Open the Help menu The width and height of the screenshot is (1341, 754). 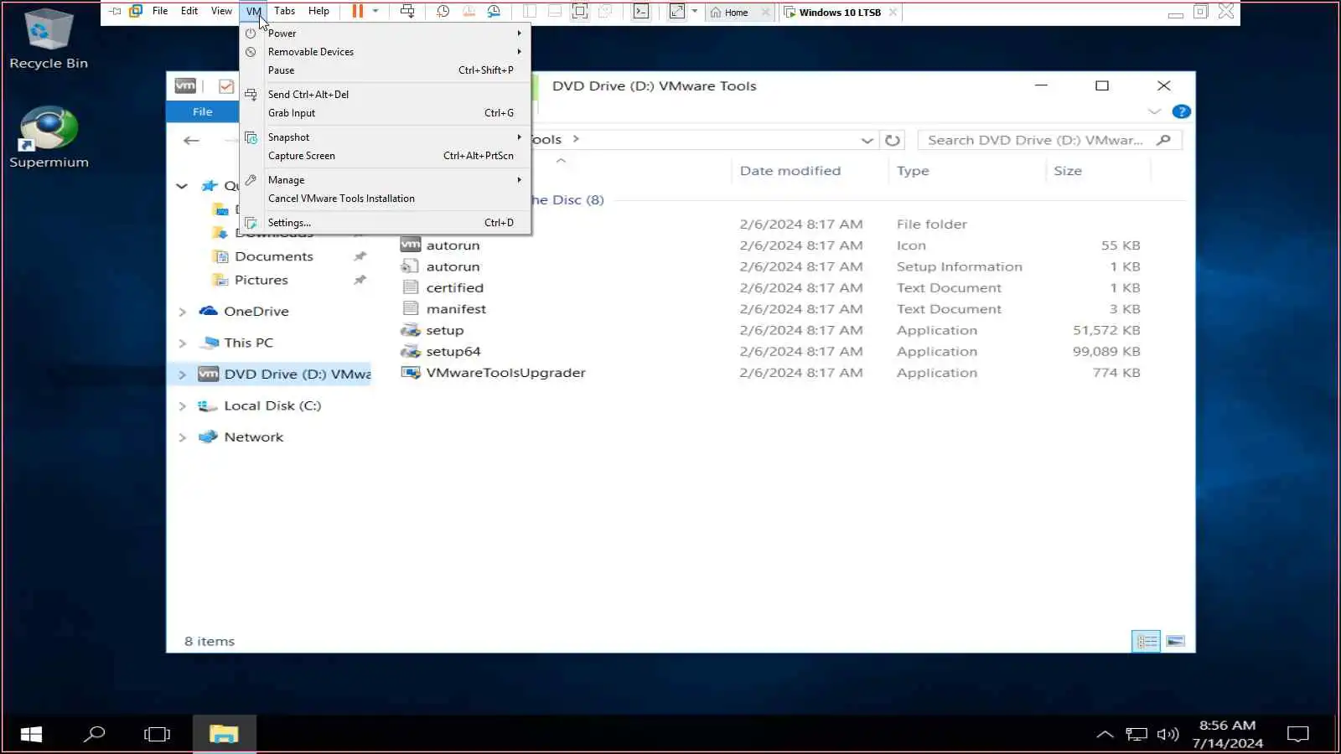click(x=318, y=11)
